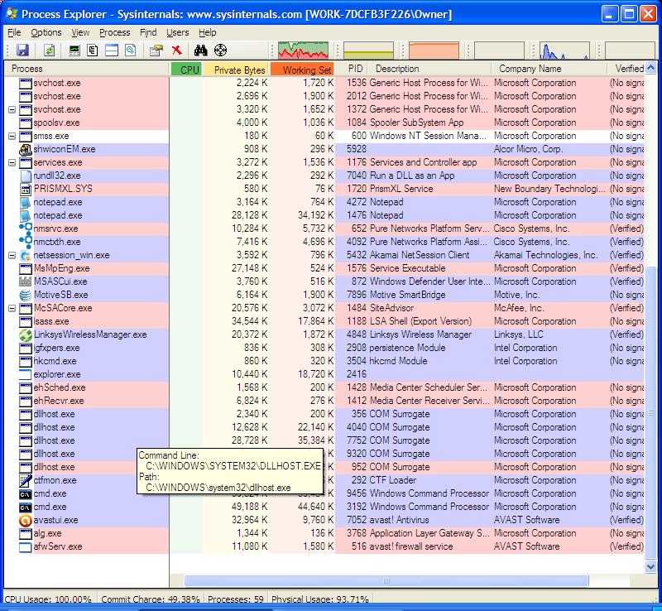Select the afwServ.exe process row

point(324,546)
